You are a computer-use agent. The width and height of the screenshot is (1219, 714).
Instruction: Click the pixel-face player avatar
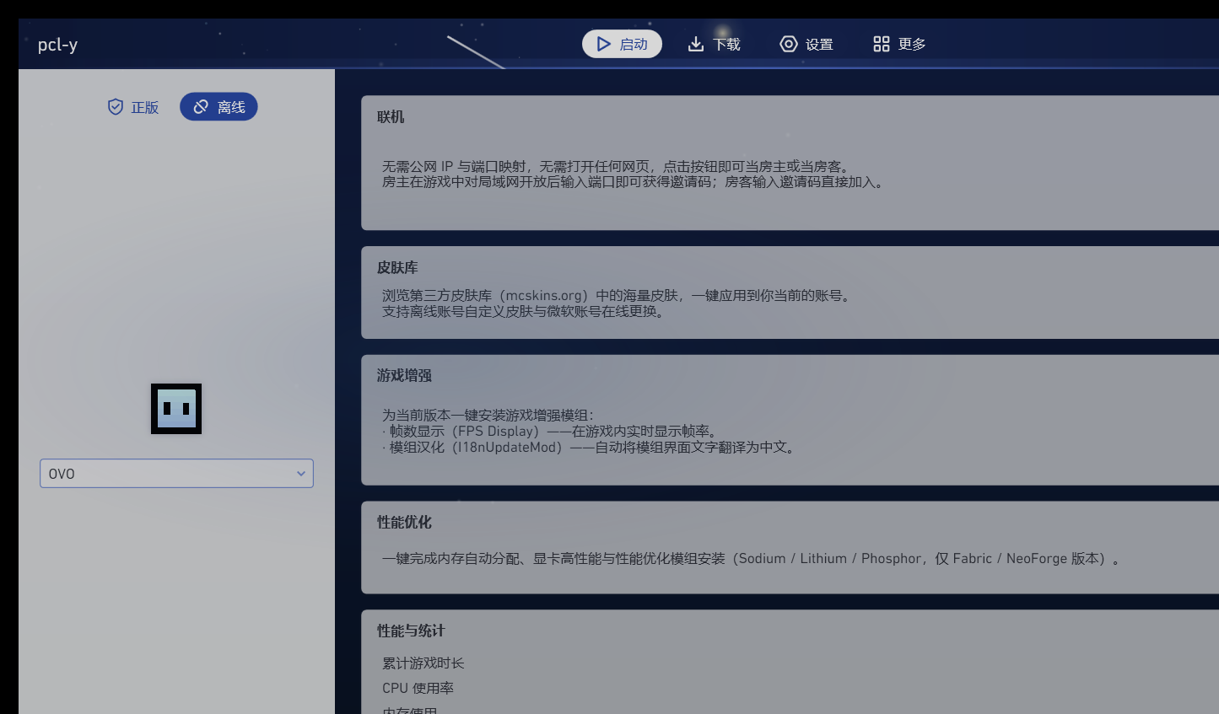(x=176, y=409)
